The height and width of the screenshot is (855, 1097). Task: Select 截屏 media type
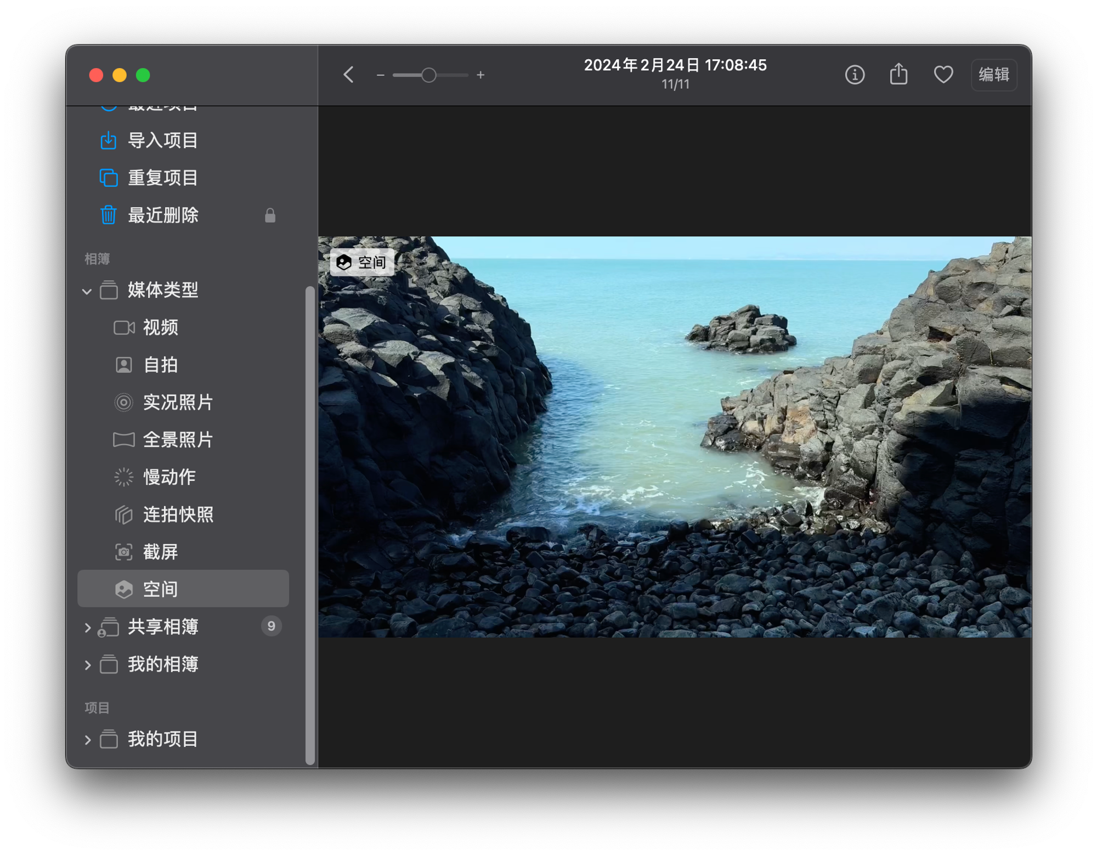click(x=183, y=552)
